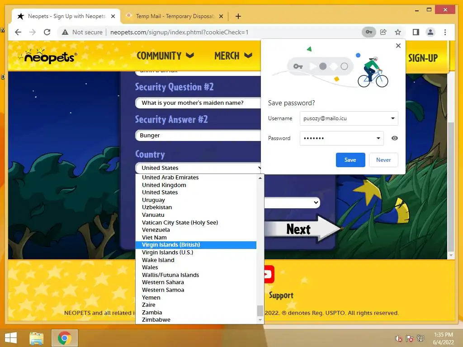463x347 pixels.
Task: Choose Uruguay from the list
Action: pos(196,200)
